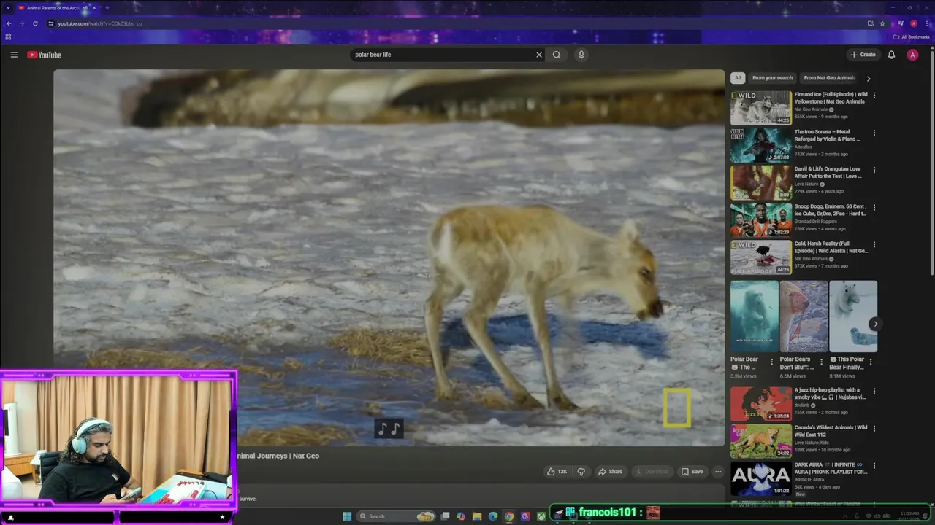
Task: Open File Explorer from the taskbar
Action: [x=477, y=516]
